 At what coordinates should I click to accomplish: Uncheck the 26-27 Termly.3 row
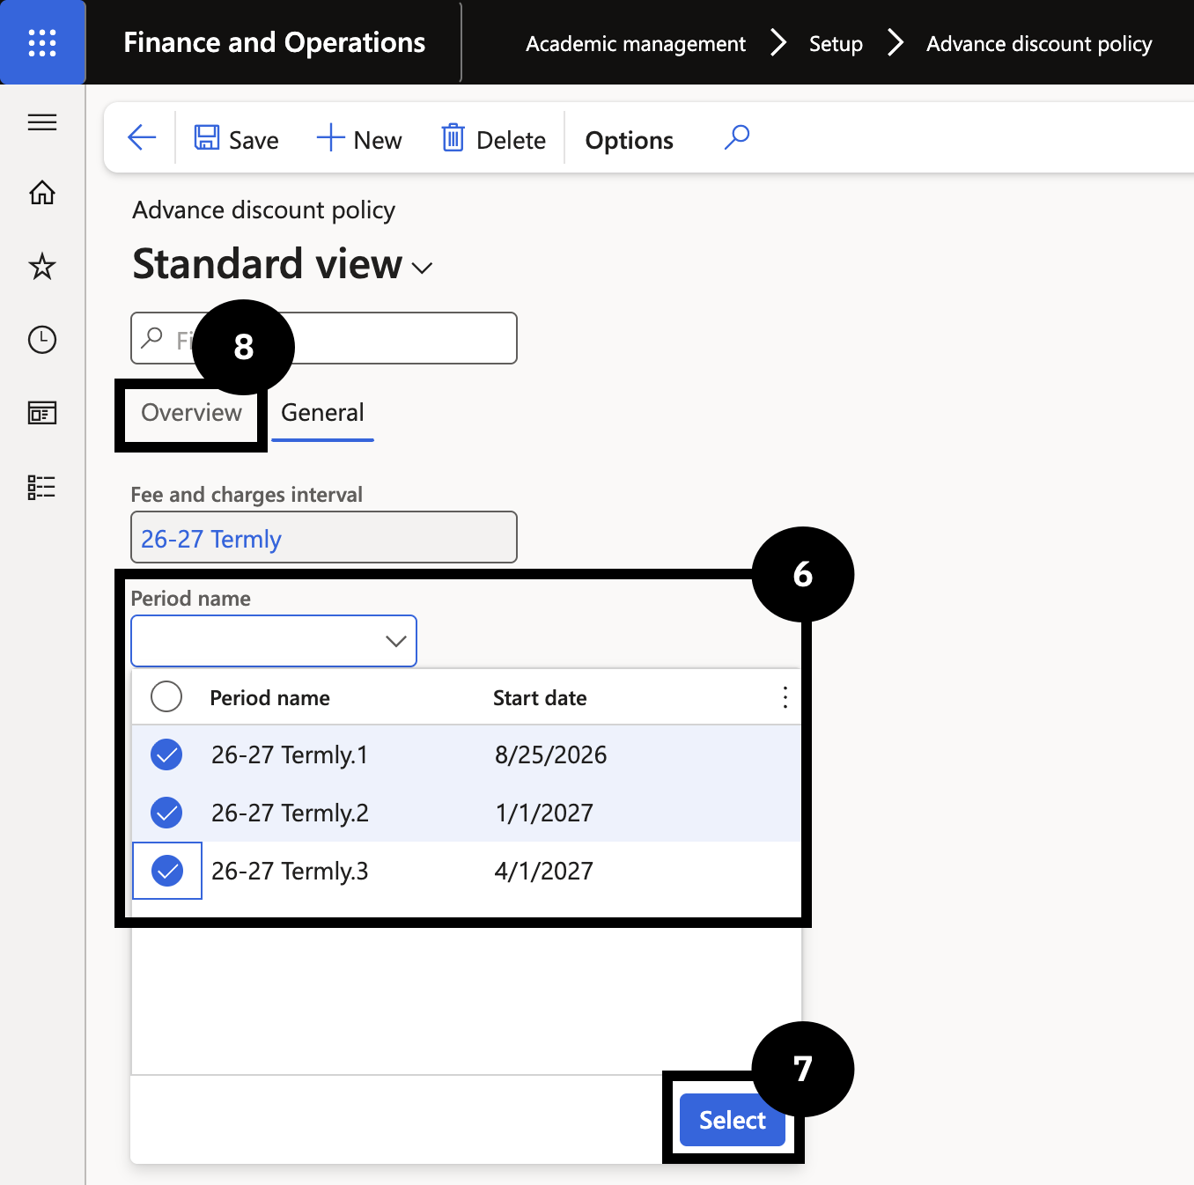(x=166, y=871)
